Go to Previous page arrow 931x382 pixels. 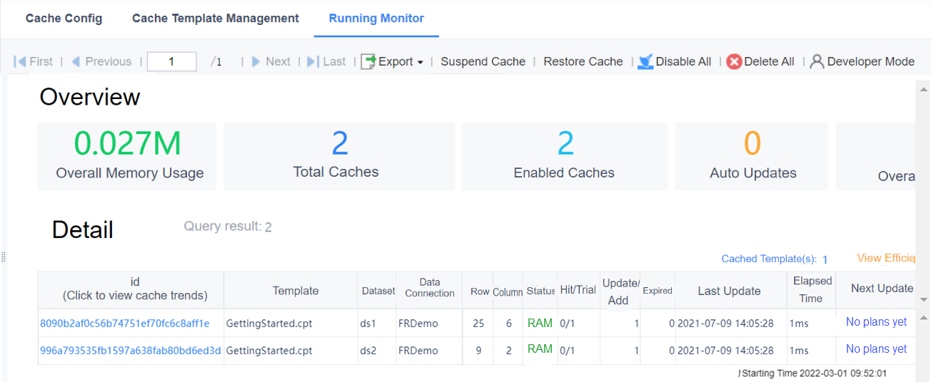[76, 61]
